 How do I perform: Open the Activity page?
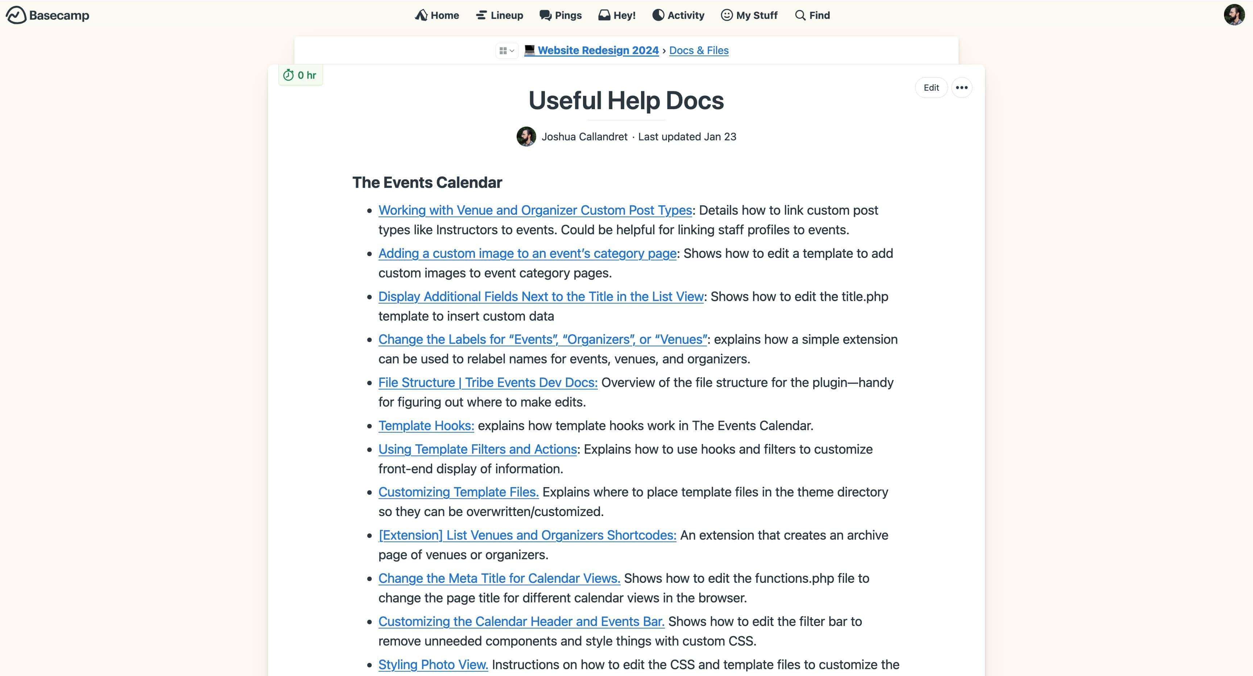(x=678, y=15)
